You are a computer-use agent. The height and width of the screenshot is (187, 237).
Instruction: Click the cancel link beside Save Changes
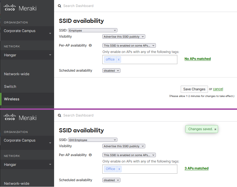pos(218,89)
